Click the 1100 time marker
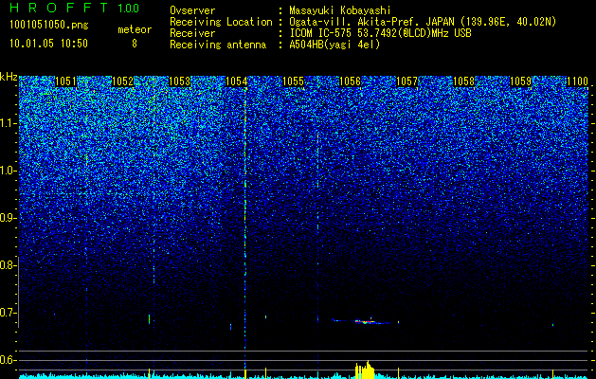This screenshot has height=379, width=596. pyautogui.click(x=577, y=81)
